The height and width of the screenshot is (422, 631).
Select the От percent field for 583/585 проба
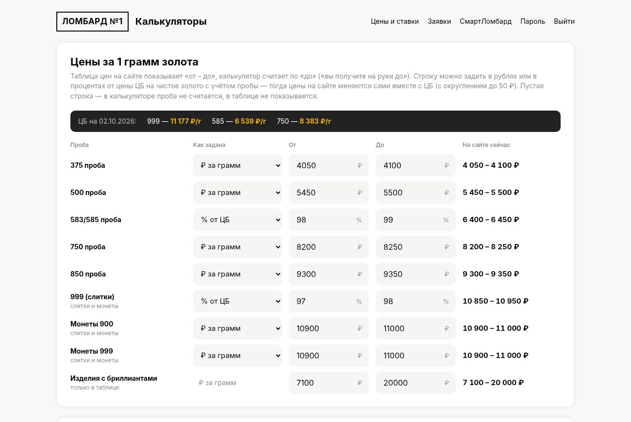[329, 220]
